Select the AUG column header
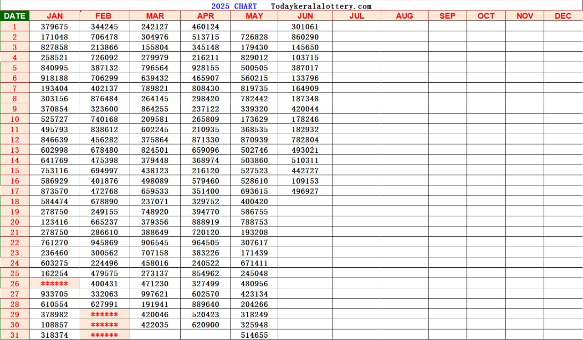 pyautogui.click(x=404, y=16)
